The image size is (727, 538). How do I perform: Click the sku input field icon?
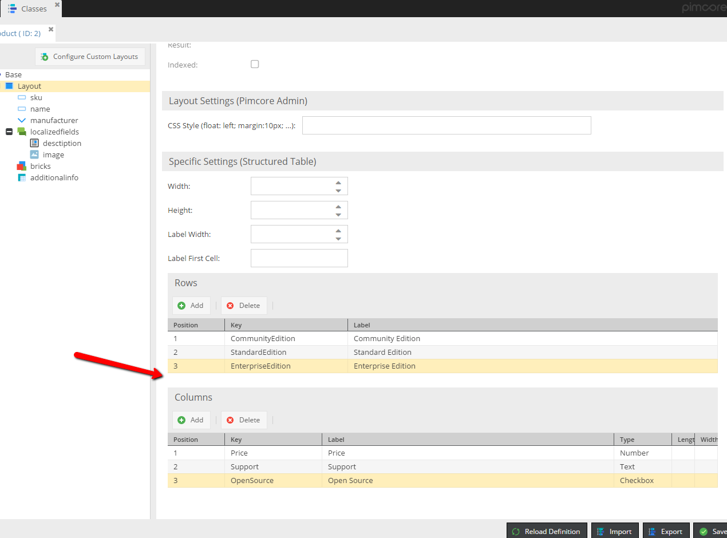22,97
